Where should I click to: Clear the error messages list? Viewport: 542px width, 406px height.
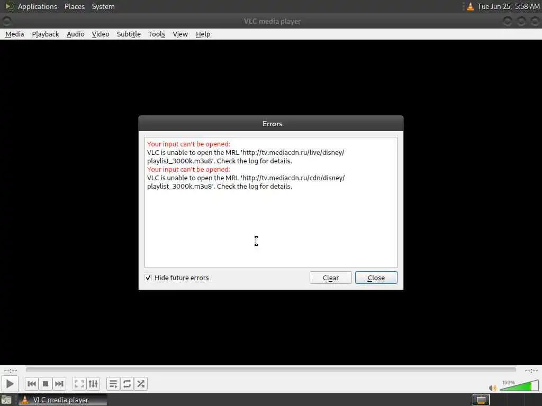[x=330, y=278]
